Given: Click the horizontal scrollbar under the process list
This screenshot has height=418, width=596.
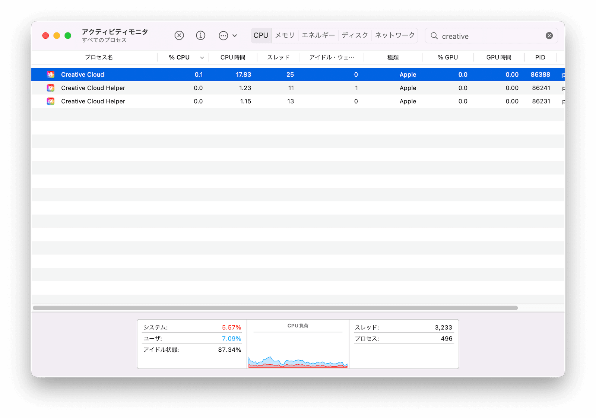Looking at the screenshot, I should (275, 308).
